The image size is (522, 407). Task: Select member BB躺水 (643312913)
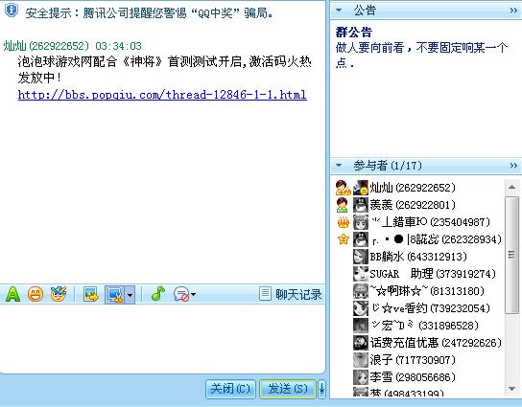click(x=418, y=257)
